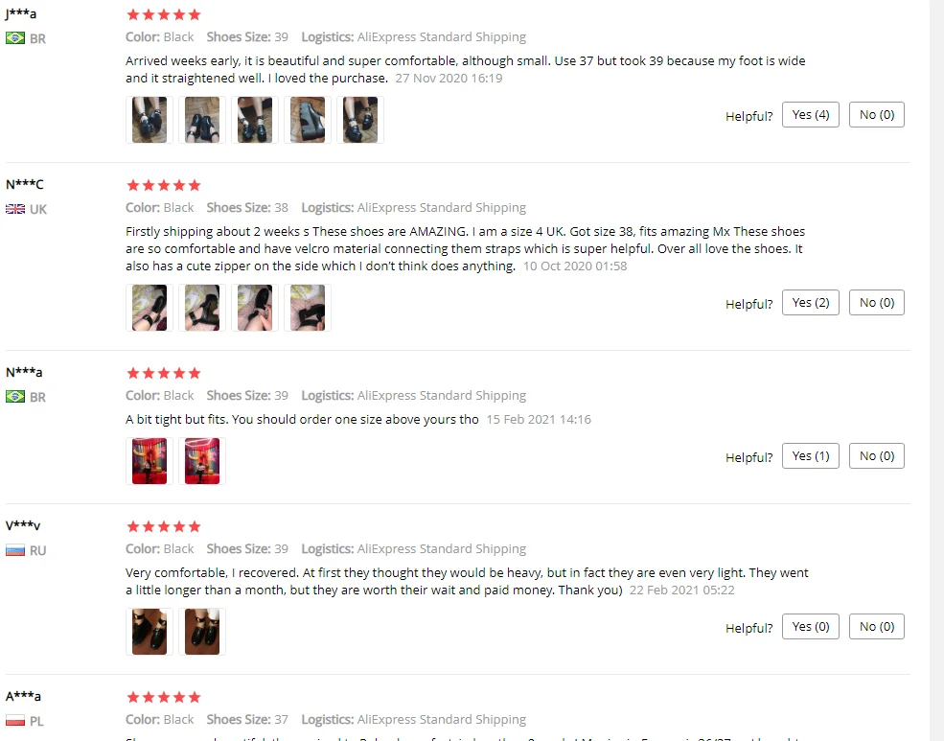The height and width of the screenshot is (741, 944).
Task: Click No (0) on V***v's review
Action: coord(877,627)
